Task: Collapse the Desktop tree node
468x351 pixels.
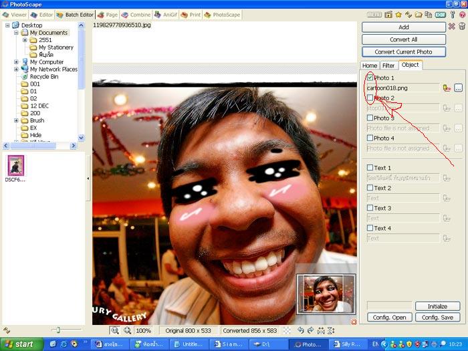Action: click(x=7, y=25)
